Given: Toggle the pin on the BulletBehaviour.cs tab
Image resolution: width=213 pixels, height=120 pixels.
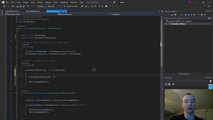Looking at the screenshot, I should (63, 11).
